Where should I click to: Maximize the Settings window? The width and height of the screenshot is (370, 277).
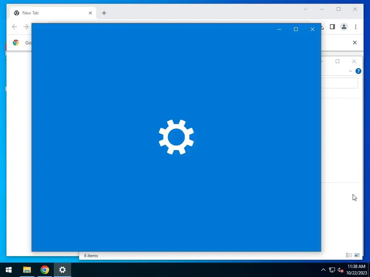pyautogui.click(x=296, y=29)
